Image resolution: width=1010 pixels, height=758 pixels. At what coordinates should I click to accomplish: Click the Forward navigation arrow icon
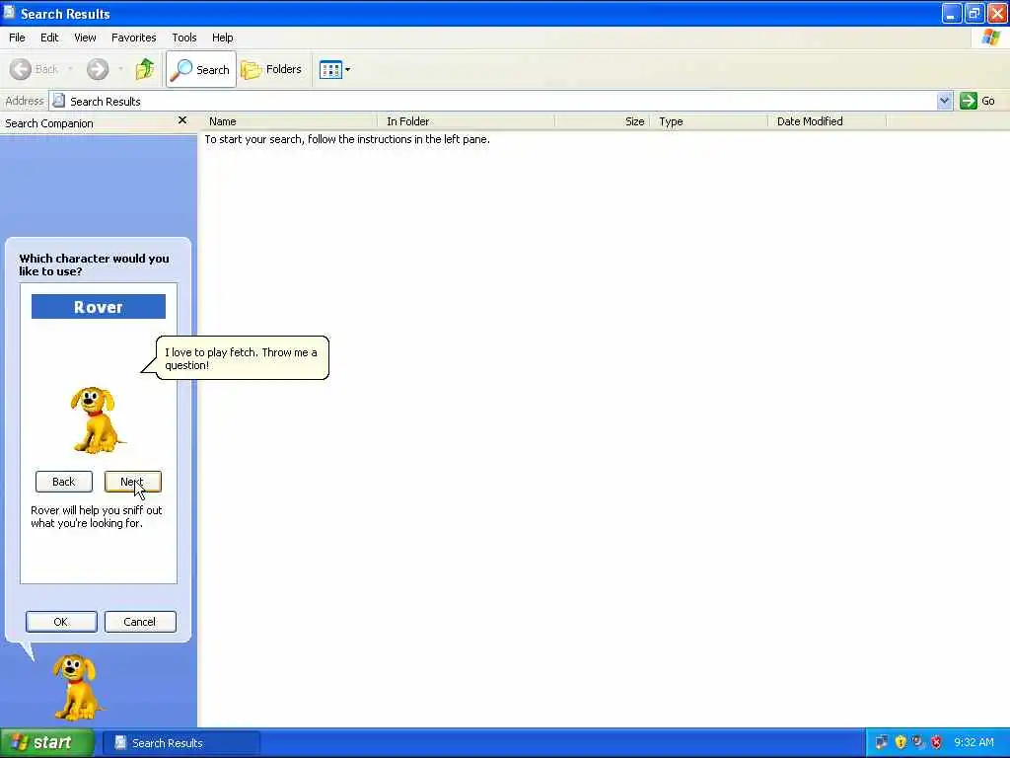pyautogui.click(x=98, y=69)
